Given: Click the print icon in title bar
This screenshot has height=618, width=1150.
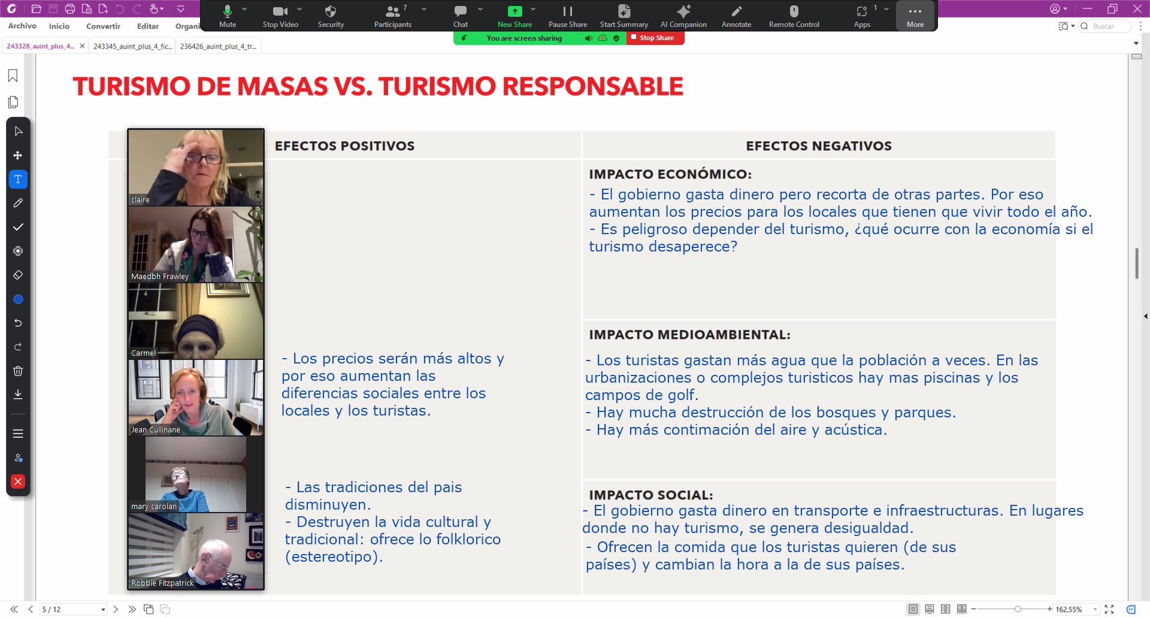Looking at the screenshot, I should pos(69,9).
